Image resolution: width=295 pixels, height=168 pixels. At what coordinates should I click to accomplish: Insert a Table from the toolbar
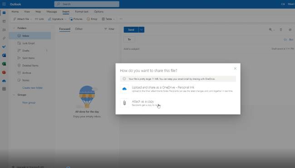[107, 19]
